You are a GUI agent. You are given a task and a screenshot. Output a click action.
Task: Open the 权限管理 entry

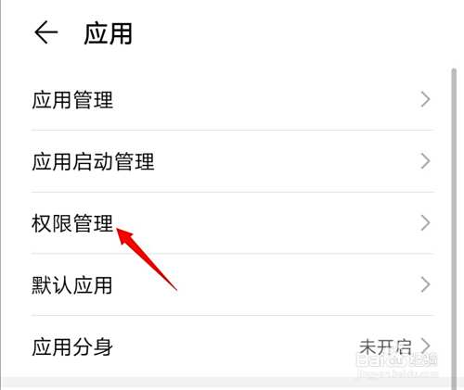pyautogui.click(x=232, y=223)
